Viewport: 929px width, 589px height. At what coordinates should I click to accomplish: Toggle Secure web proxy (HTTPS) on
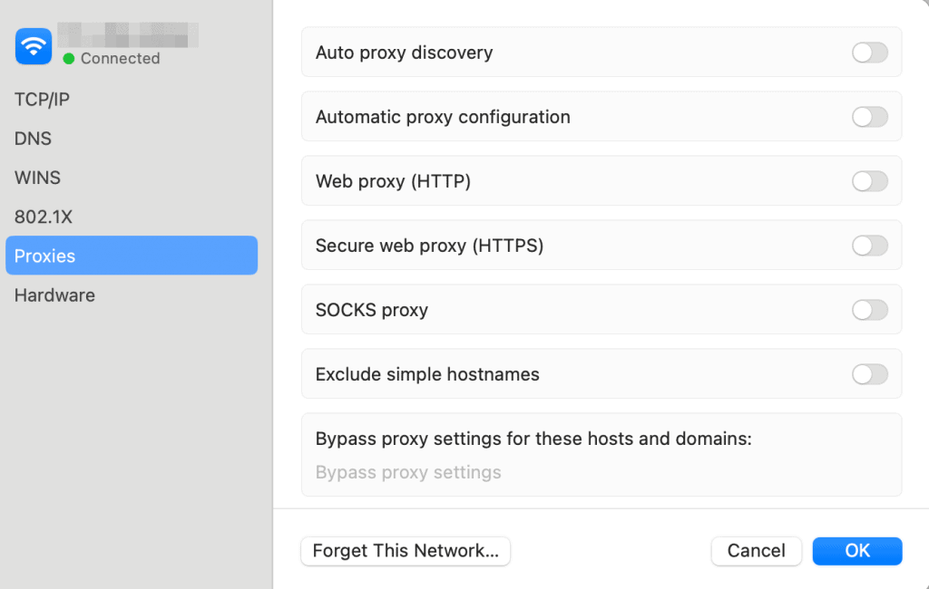869,246
